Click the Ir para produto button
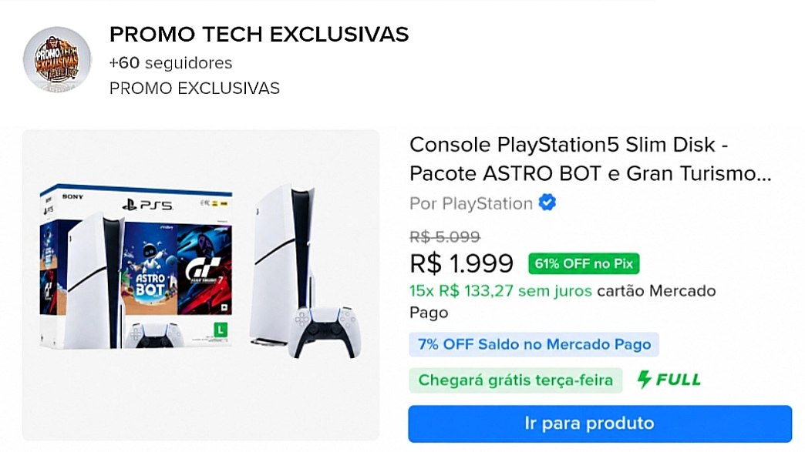 coord(600,424)
